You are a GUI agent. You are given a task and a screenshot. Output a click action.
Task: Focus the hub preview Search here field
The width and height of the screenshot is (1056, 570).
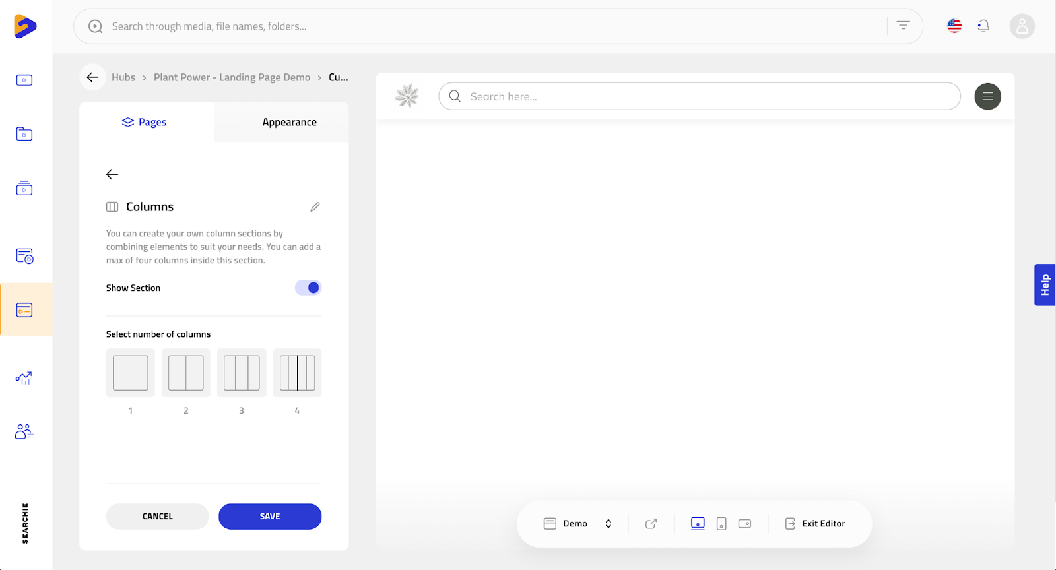(700, 96)
